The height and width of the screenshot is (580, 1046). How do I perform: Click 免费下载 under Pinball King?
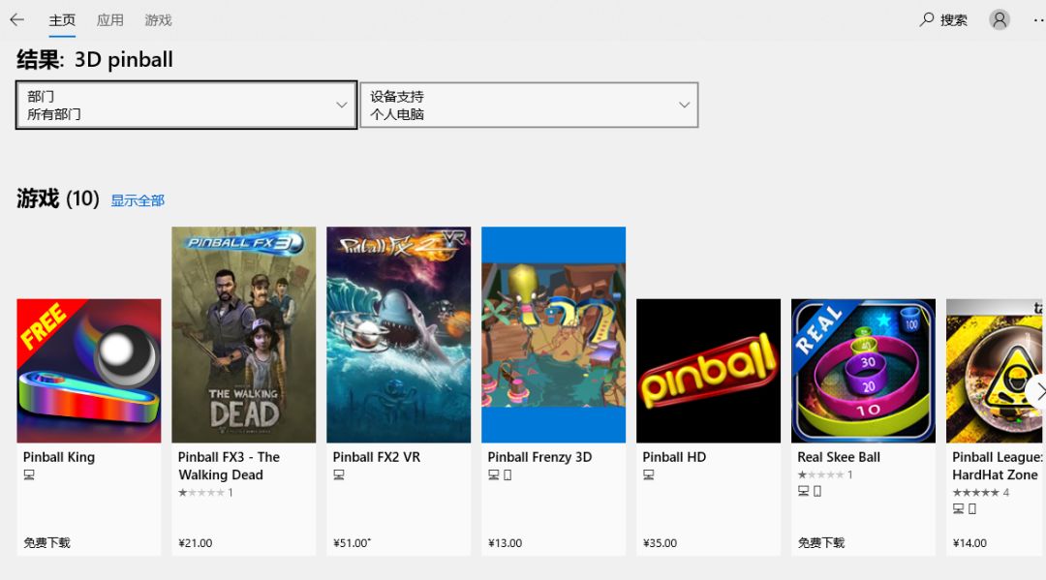[x=46, y=542]
